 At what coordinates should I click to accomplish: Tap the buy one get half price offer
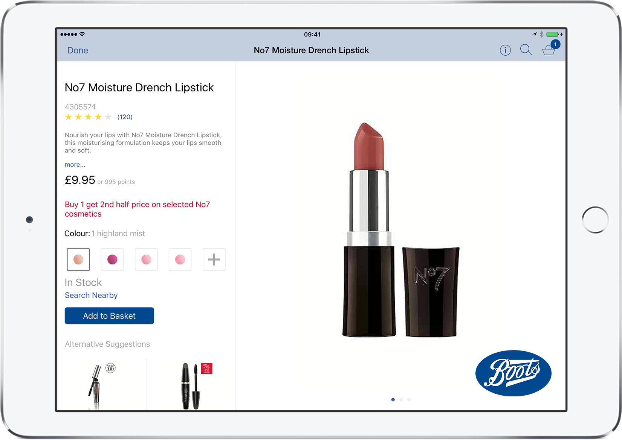pos(137,209)
